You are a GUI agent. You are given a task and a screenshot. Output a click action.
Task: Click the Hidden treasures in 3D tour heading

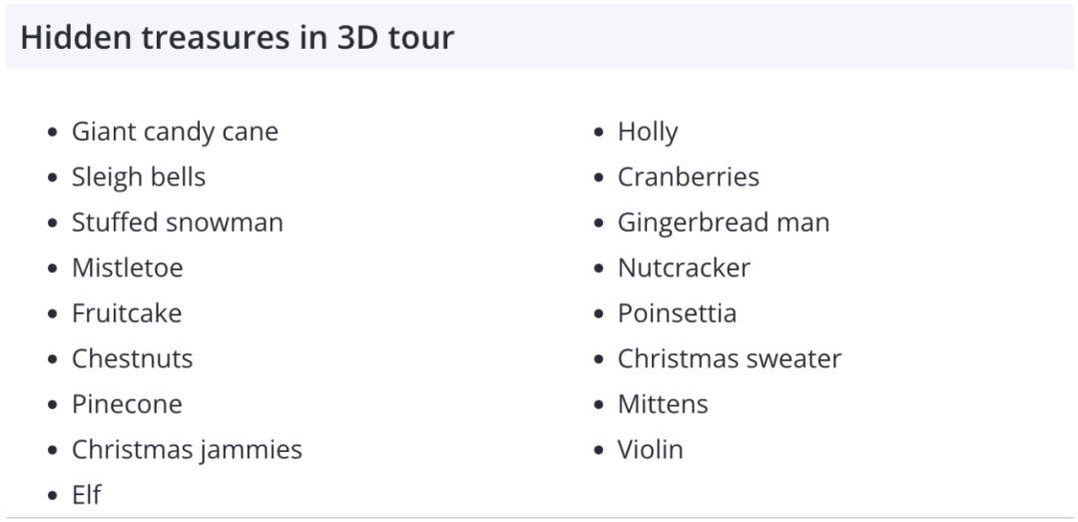pos(238,37)
